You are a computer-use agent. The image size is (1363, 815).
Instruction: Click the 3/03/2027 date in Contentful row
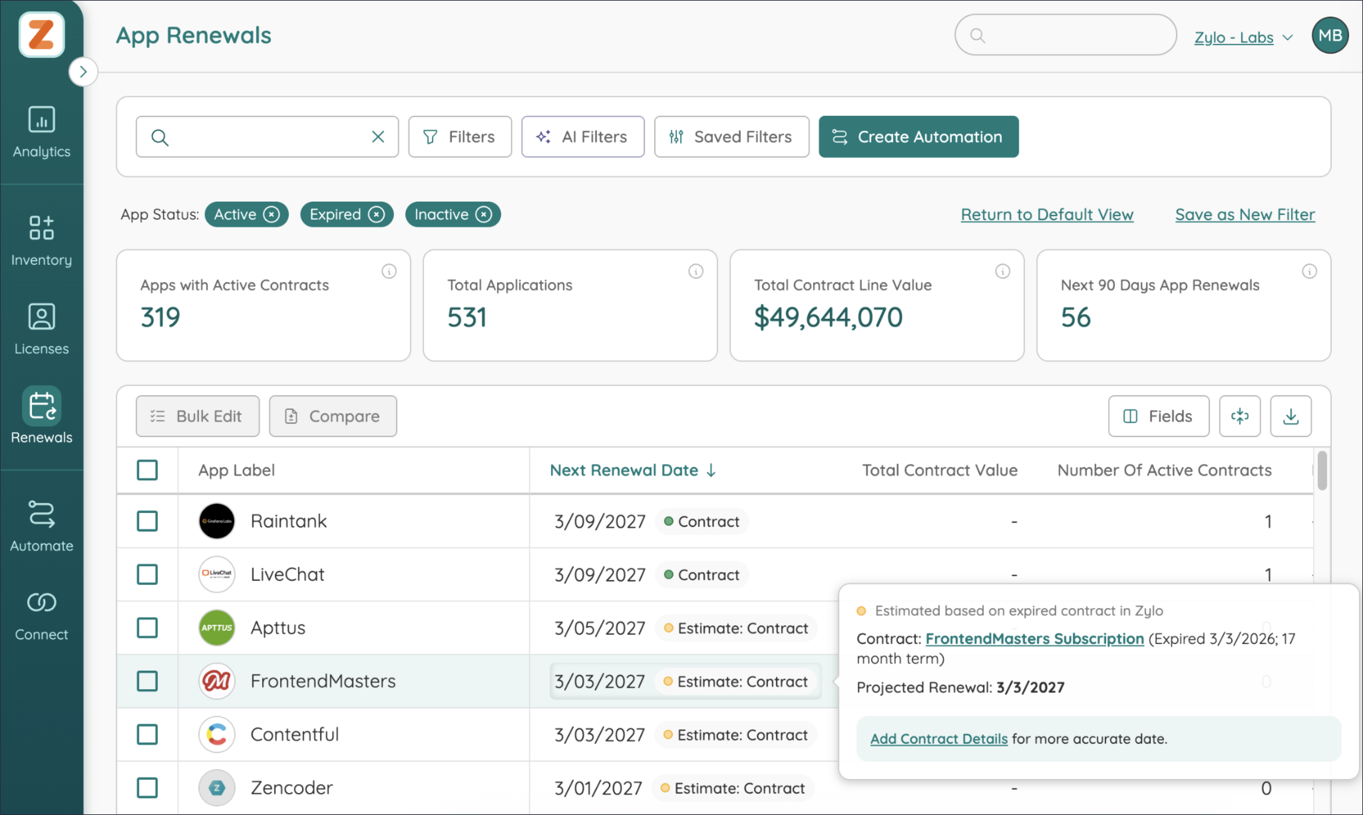599,734
